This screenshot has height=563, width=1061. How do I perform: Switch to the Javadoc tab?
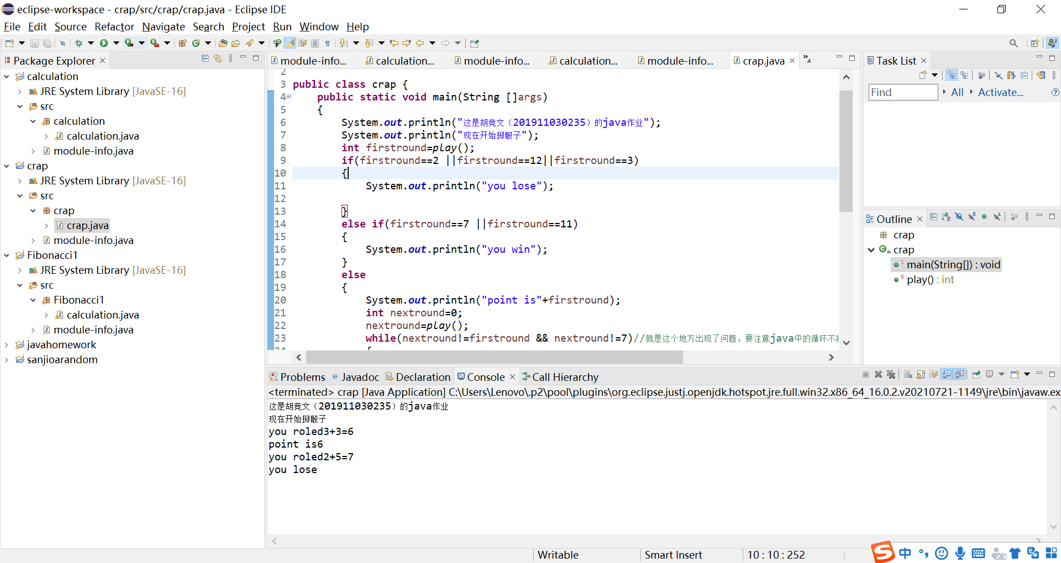point(355,377)
